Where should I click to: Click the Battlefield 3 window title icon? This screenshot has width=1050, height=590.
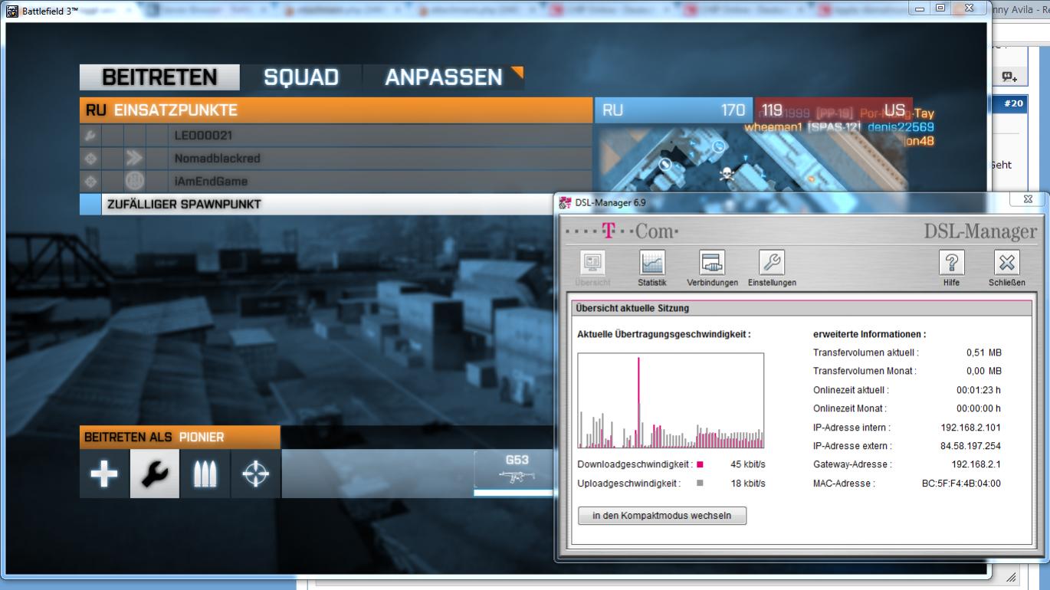click(x=12, y=11)
